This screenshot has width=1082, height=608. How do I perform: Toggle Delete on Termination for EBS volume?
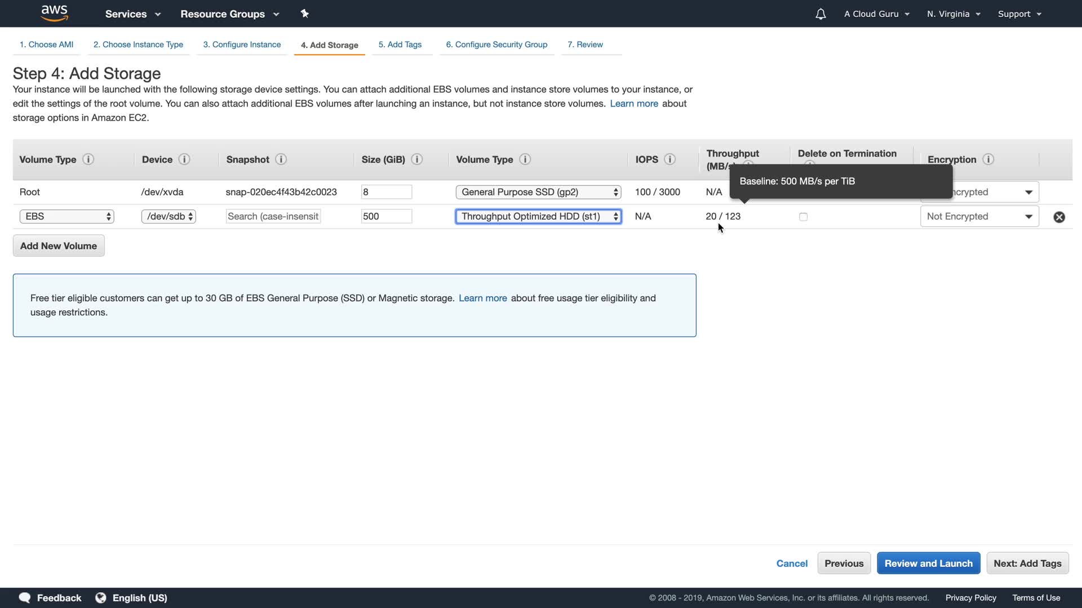click(x=803, y=217)
